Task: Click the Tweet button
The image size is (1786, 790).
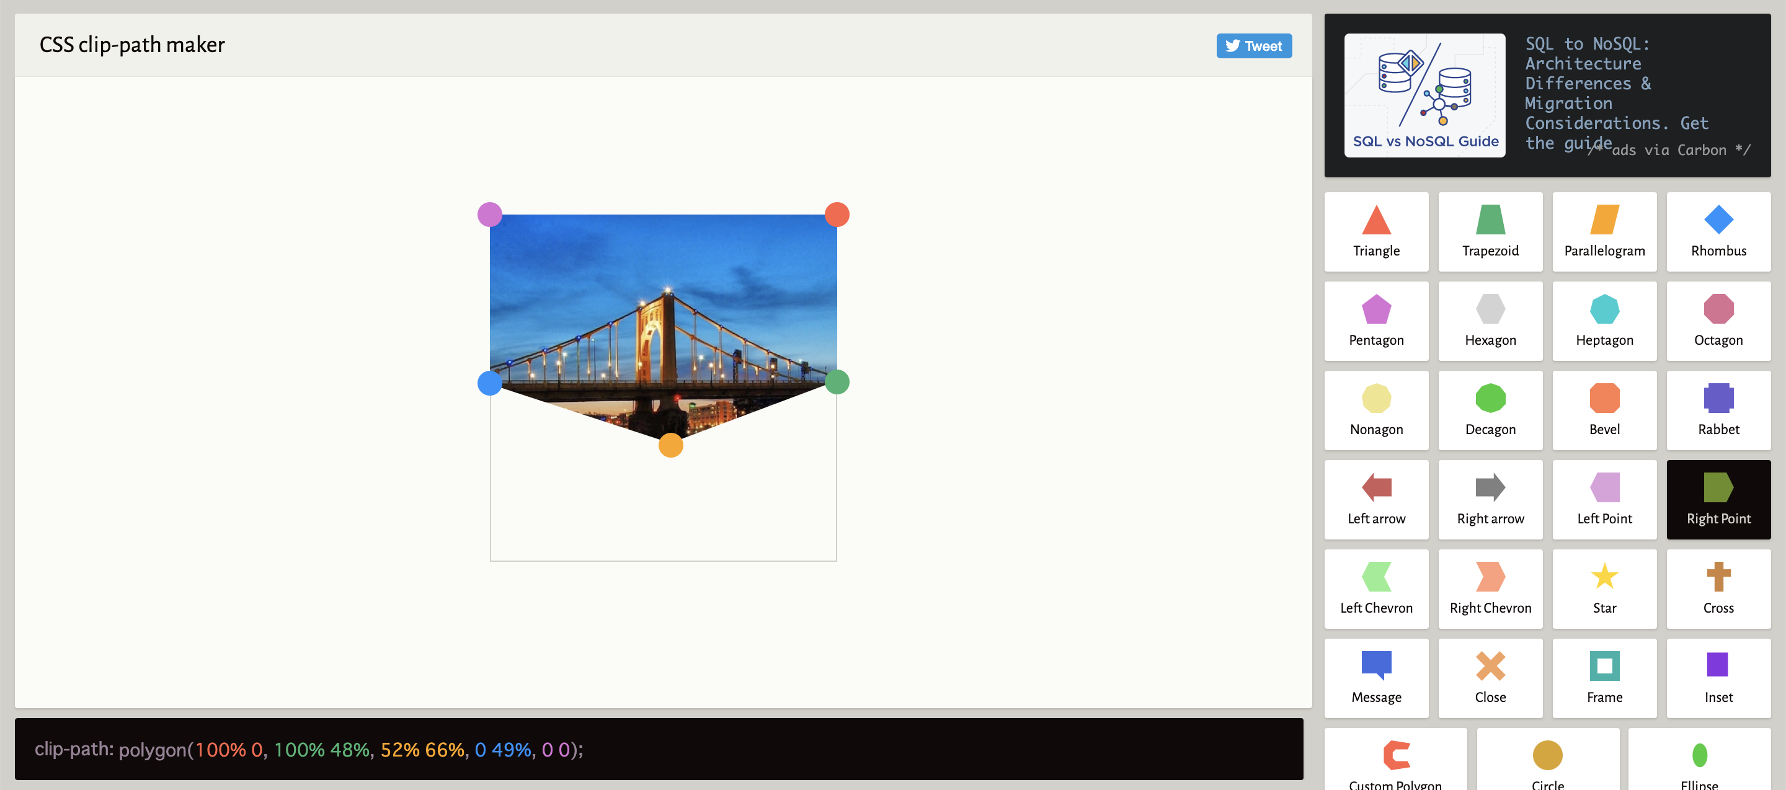Action: (x=1253, y=46)
